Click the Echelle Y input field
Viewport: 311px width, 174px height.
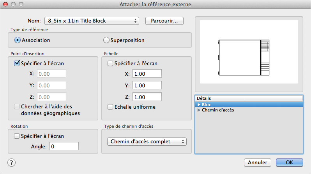tap(147, 85)
